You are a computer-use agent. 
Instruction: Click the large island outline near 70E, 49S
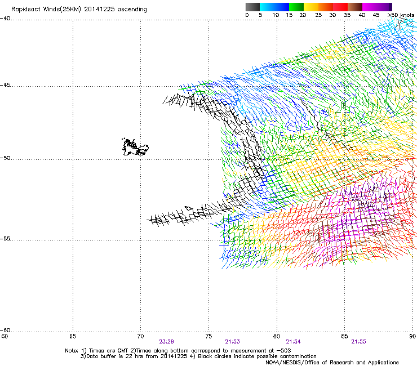135,147
